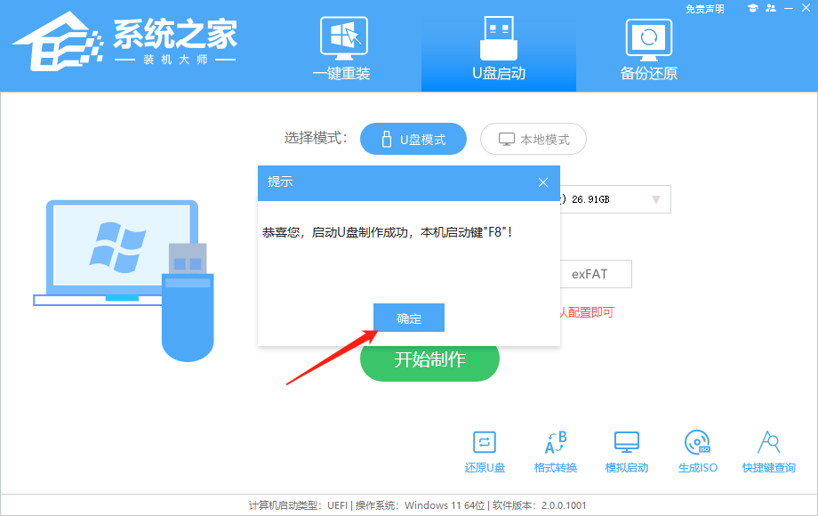The width and height of the screenshot is (818, 516).
Task: Click the users icon in the title bar
Action: coord(770,8)
